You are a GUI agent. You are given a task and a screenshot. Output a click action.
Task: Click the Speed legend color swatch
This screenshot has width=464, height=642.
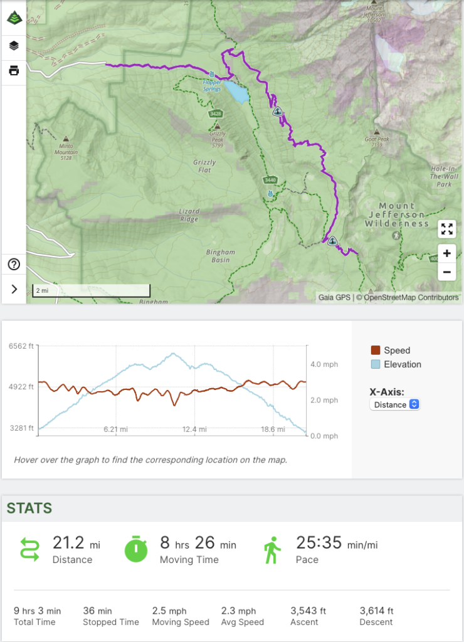coord(376,350)
